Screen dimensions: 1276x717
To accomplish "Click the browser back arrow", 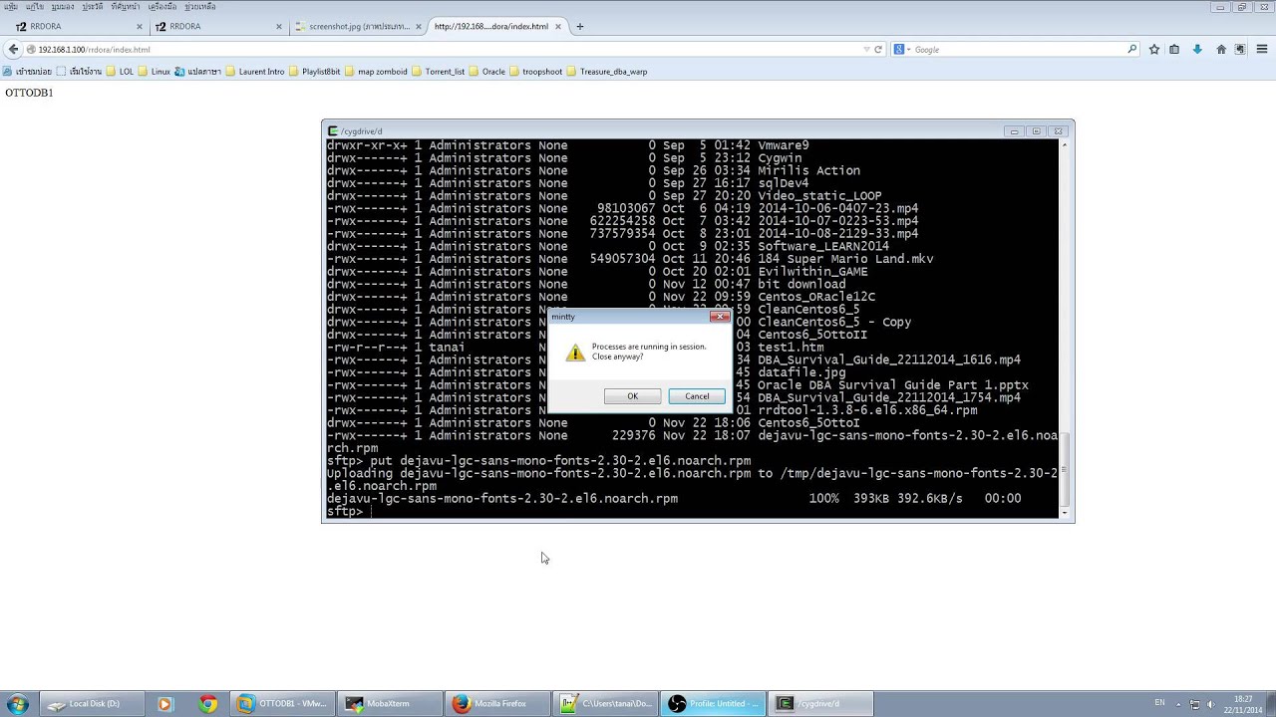I will tap(13, 49).
